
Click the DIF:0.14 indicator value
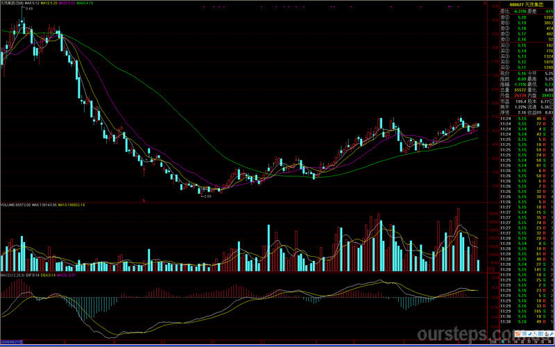pyautogui.click(x=32, y=275)
